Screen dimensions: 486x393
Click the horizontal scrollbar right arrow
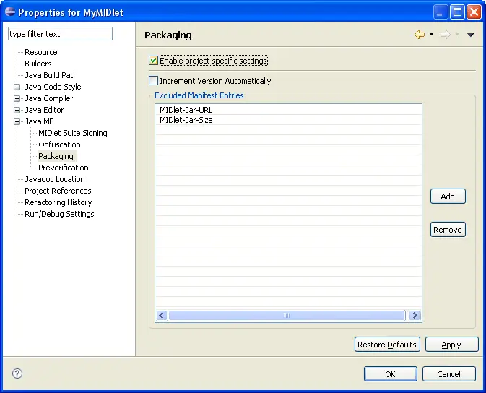pyautogui.click(x=415, y=316)
